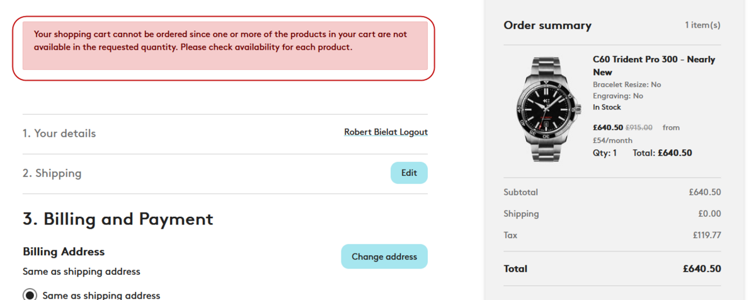The image size is (756, 300).
Task: Click the Order summary heading
Action: point(547,26)
